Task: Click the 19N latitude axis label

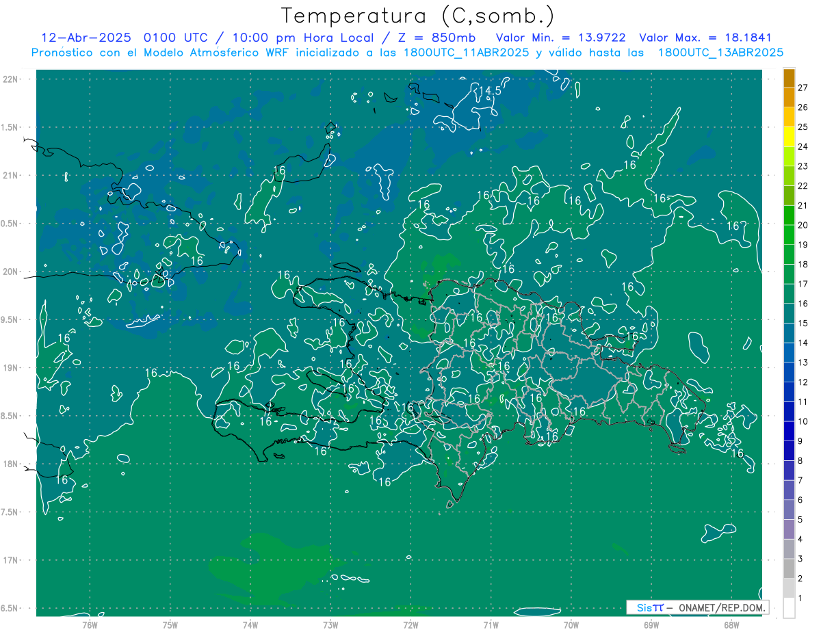Action: 10,368
